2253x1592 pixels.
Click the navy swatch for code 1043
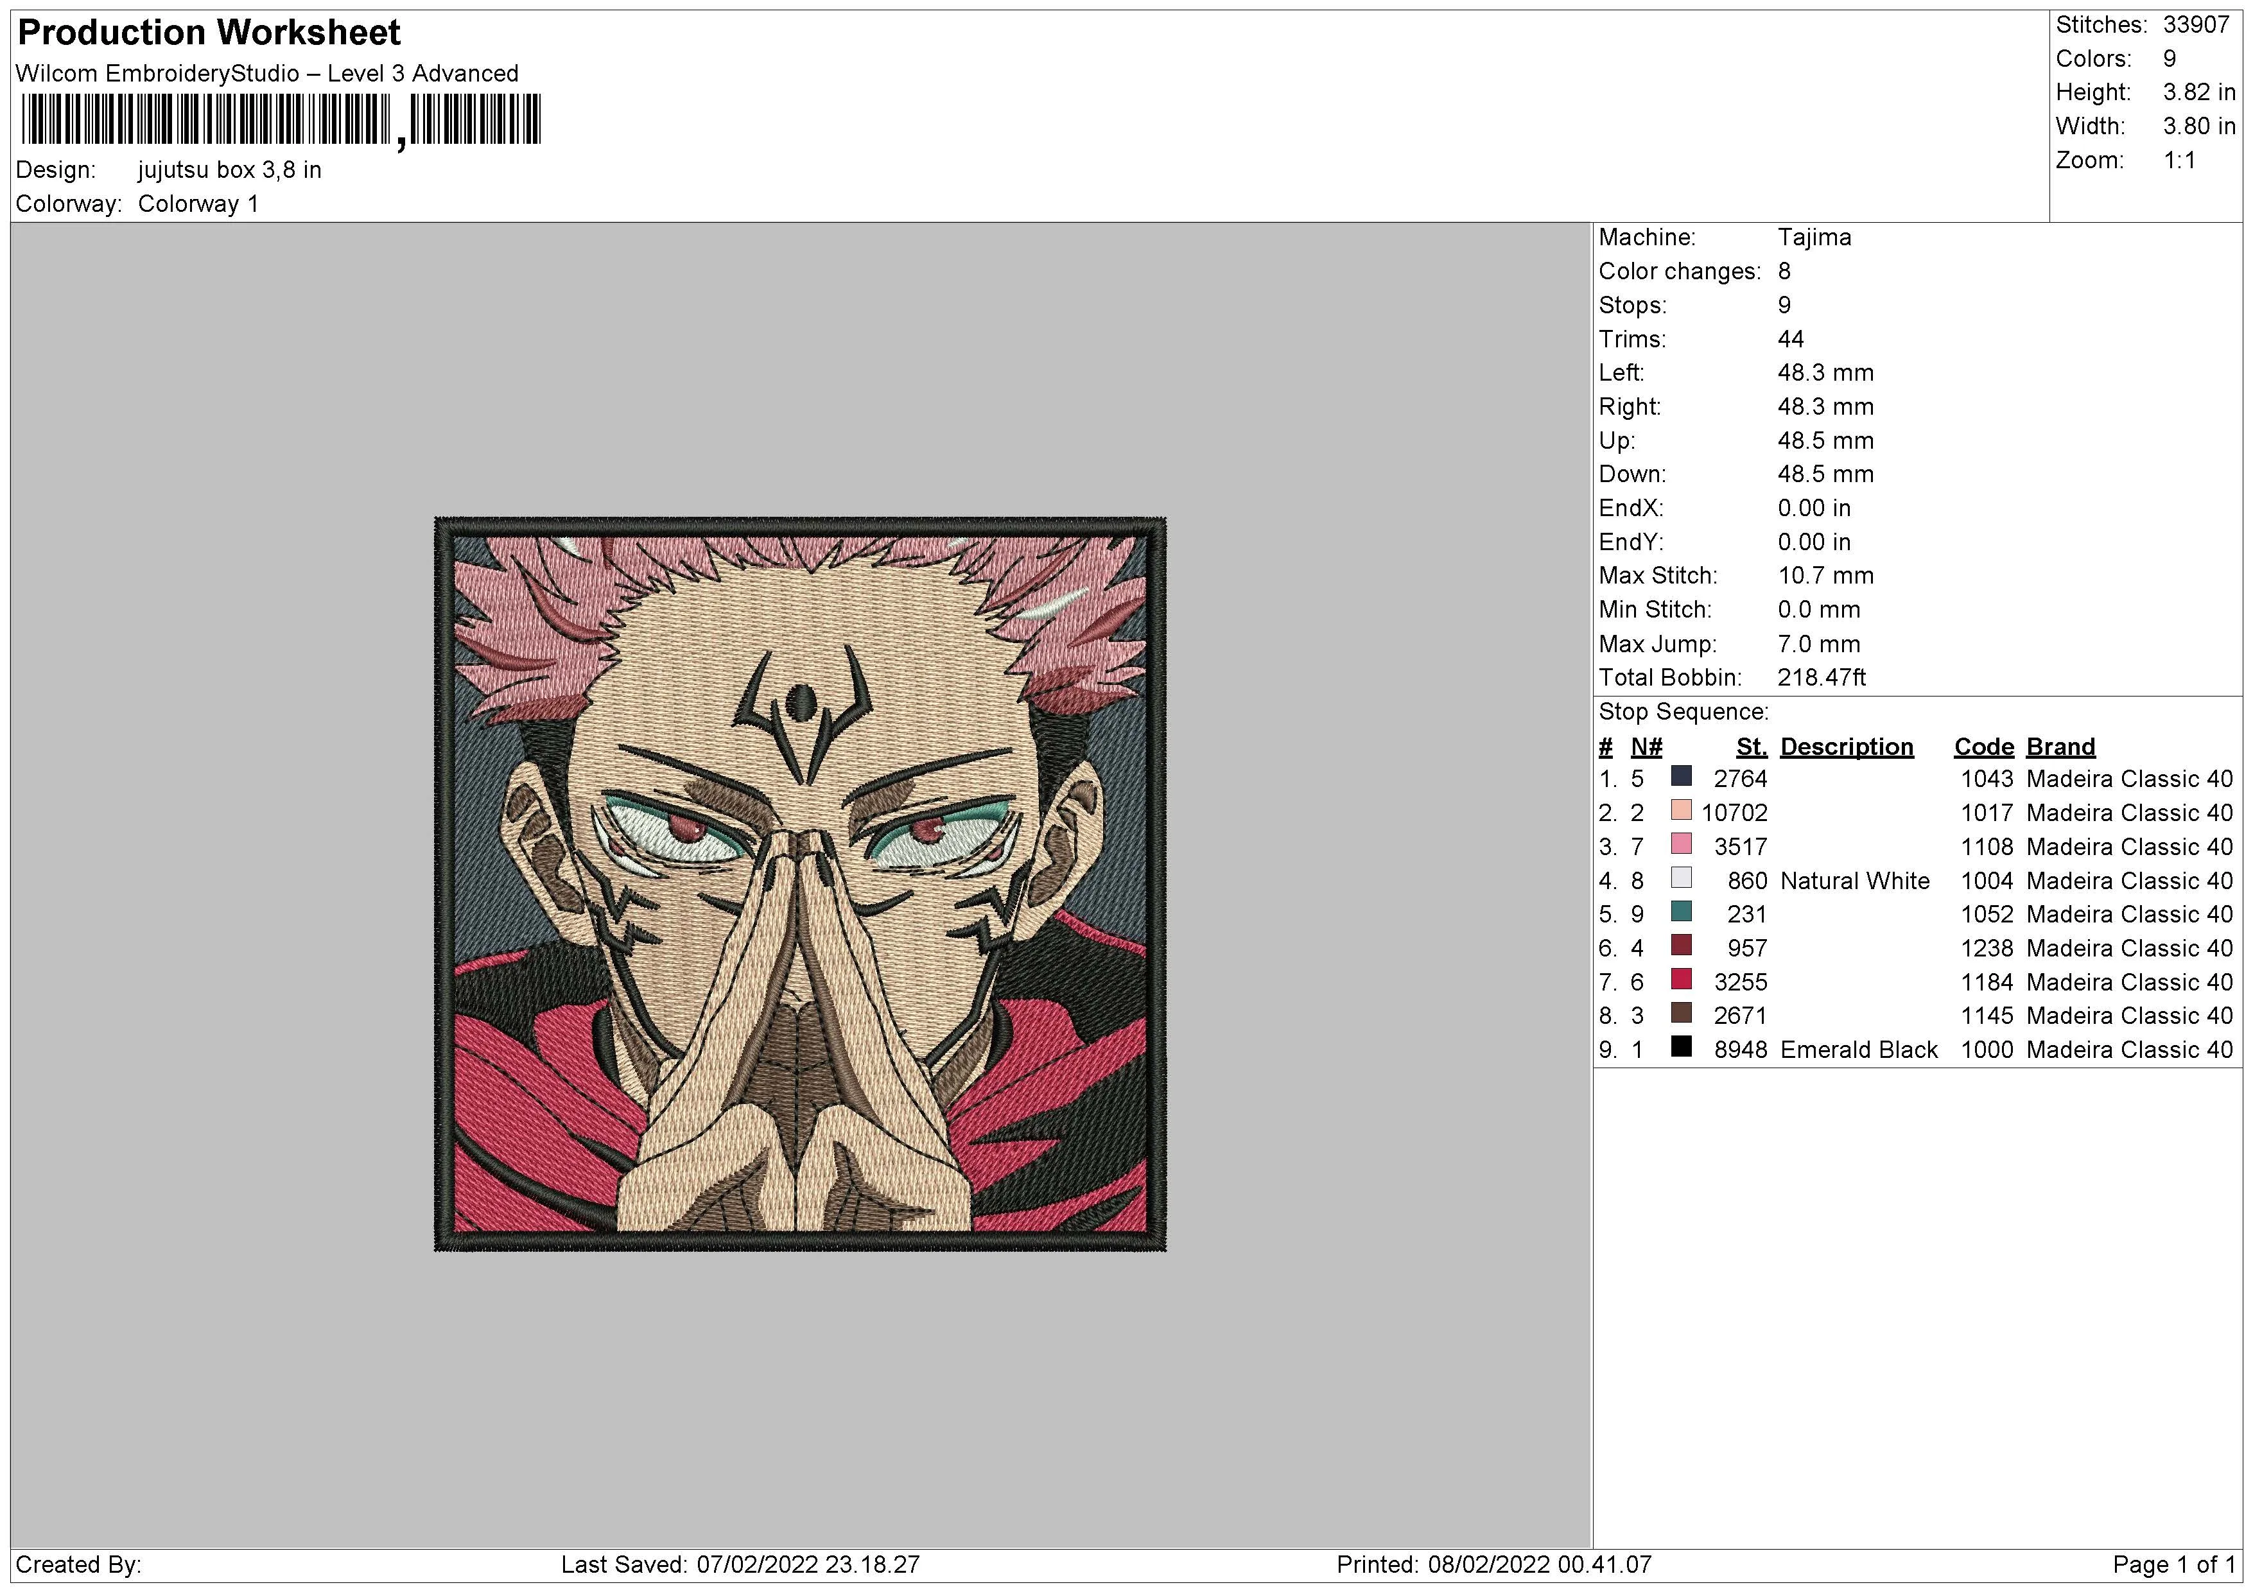[1681, 777]
